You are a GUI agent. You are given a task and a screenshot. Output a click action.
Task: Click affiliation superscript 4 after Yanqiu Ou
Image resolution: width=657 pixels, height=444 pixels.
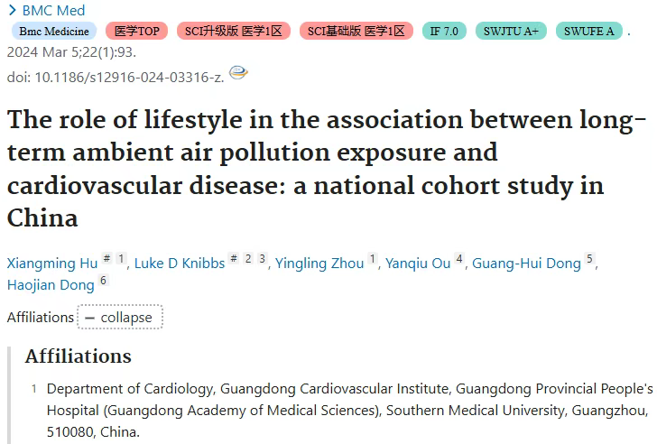click(x=459, y=258)
